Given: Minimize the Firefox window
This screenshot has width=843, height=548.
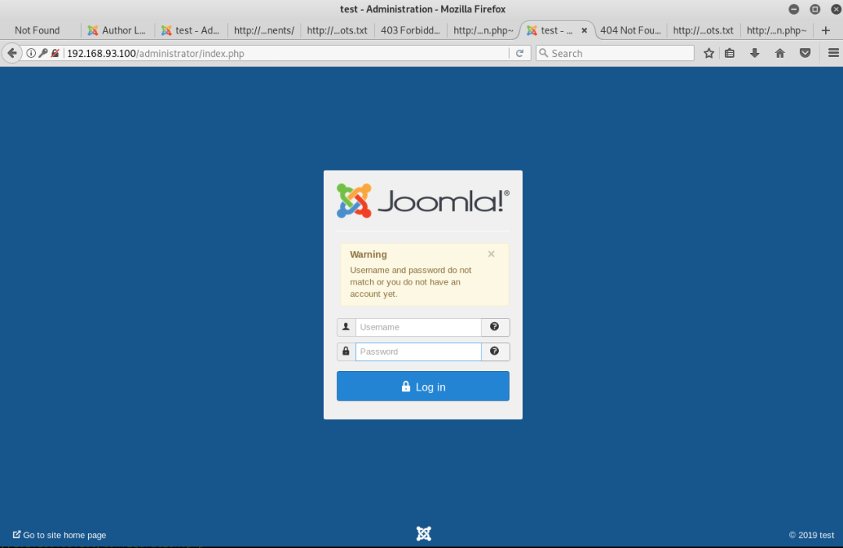Looking at the screenshot, I should tap(794, 9).
